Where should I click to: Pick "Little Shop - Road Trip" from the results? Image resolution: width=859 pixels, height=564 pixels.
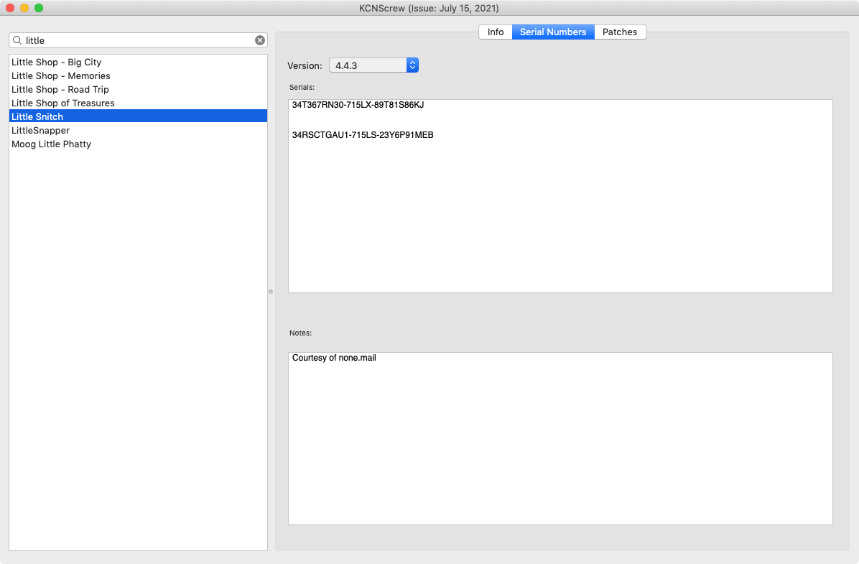coord(60,90)
